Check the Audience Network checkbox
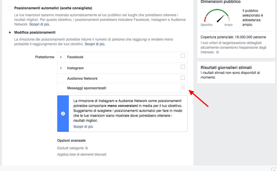This screenshot has width=277, height=171. [x=183, y=78]
